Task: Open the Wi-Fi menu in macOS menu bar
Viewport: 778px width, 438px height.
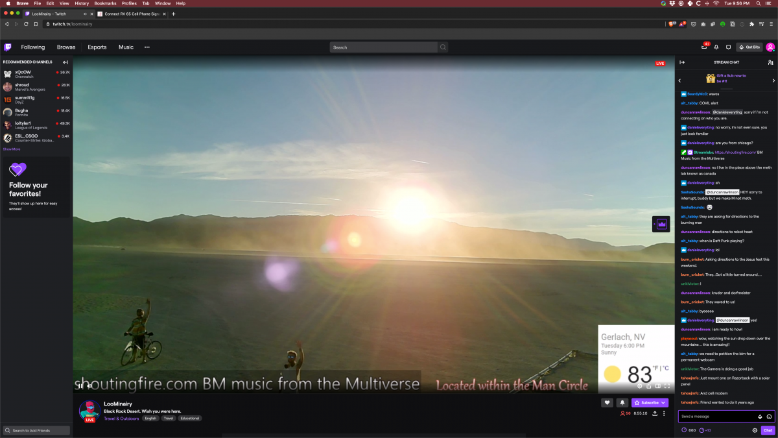Action: click(x=716, y=3)
